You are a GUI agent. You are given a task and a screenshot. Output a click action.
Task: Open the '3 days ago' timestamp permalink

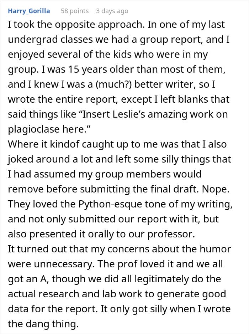pyautogui.click(x=112, y=11)
